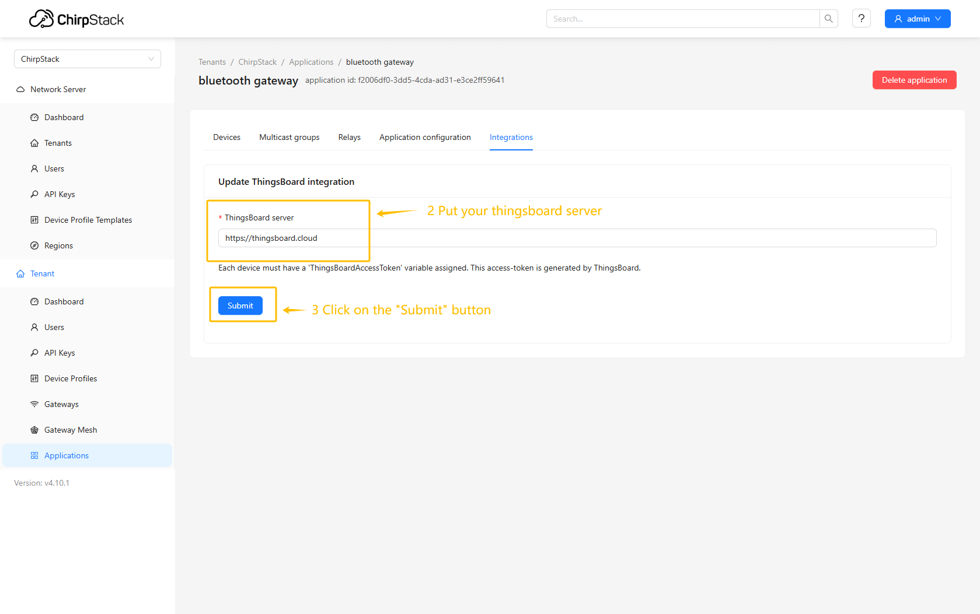The image size is (980, 614).
Task: Click the ChirpStack logo
Action: click(76, 19)
